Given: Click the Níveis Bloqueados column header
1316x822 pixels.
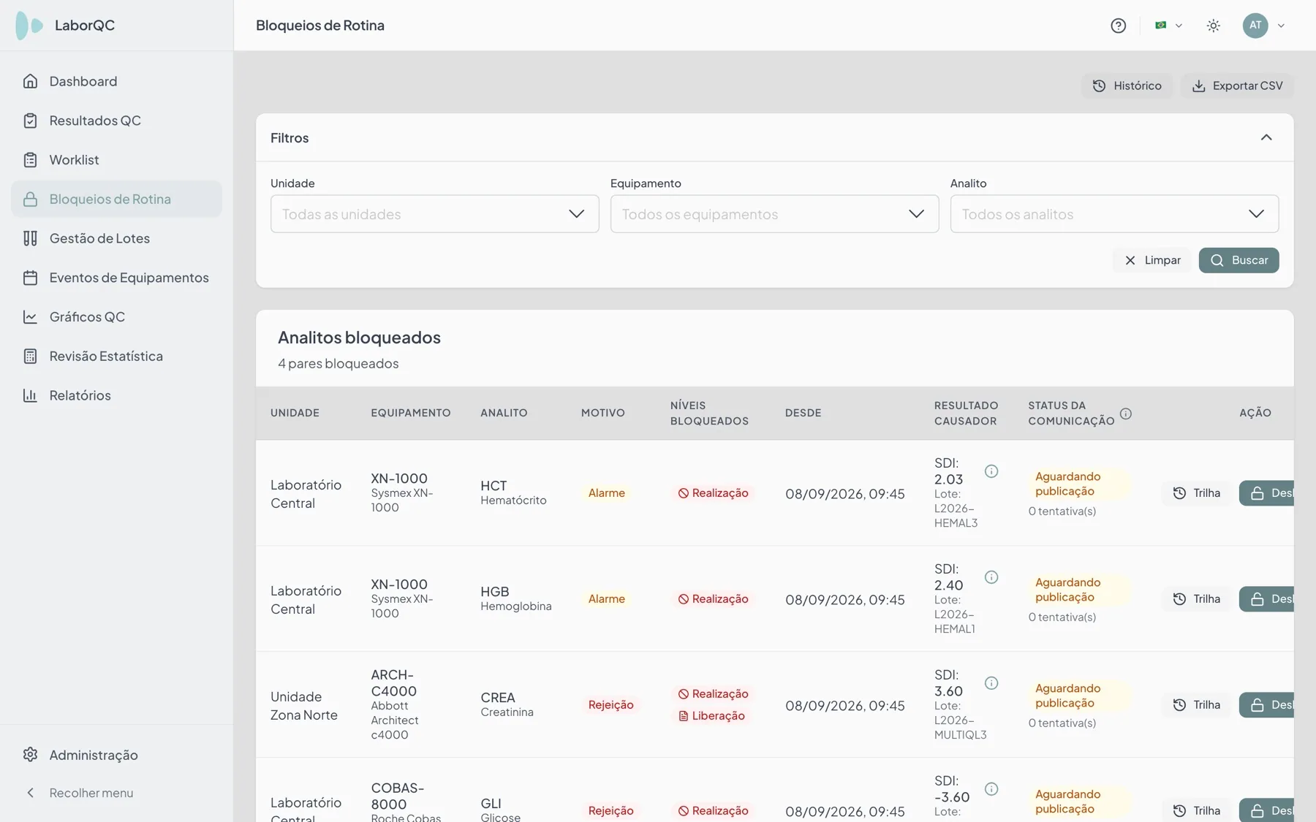Looking at the screenshot, I should point(709,414).
